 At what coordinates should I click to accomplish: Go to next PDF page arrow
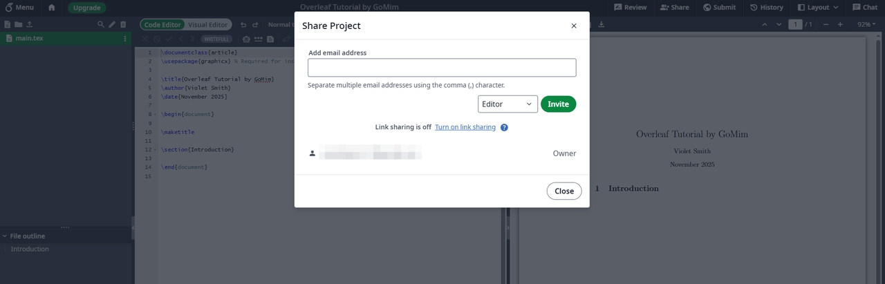click(x=779, y=25)
